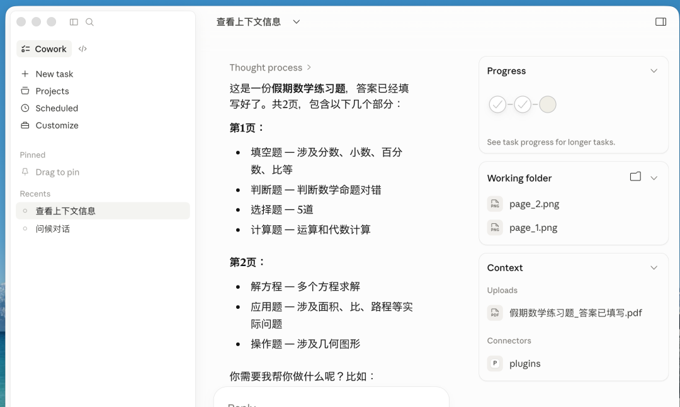Image resolution: width=680 pixels, height=407 pixels.
Task: Expand the Thought process section
Action: 270,67
